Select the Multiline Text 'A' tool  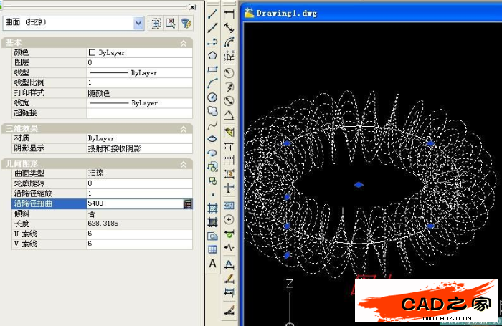click(x=212, y=264)
